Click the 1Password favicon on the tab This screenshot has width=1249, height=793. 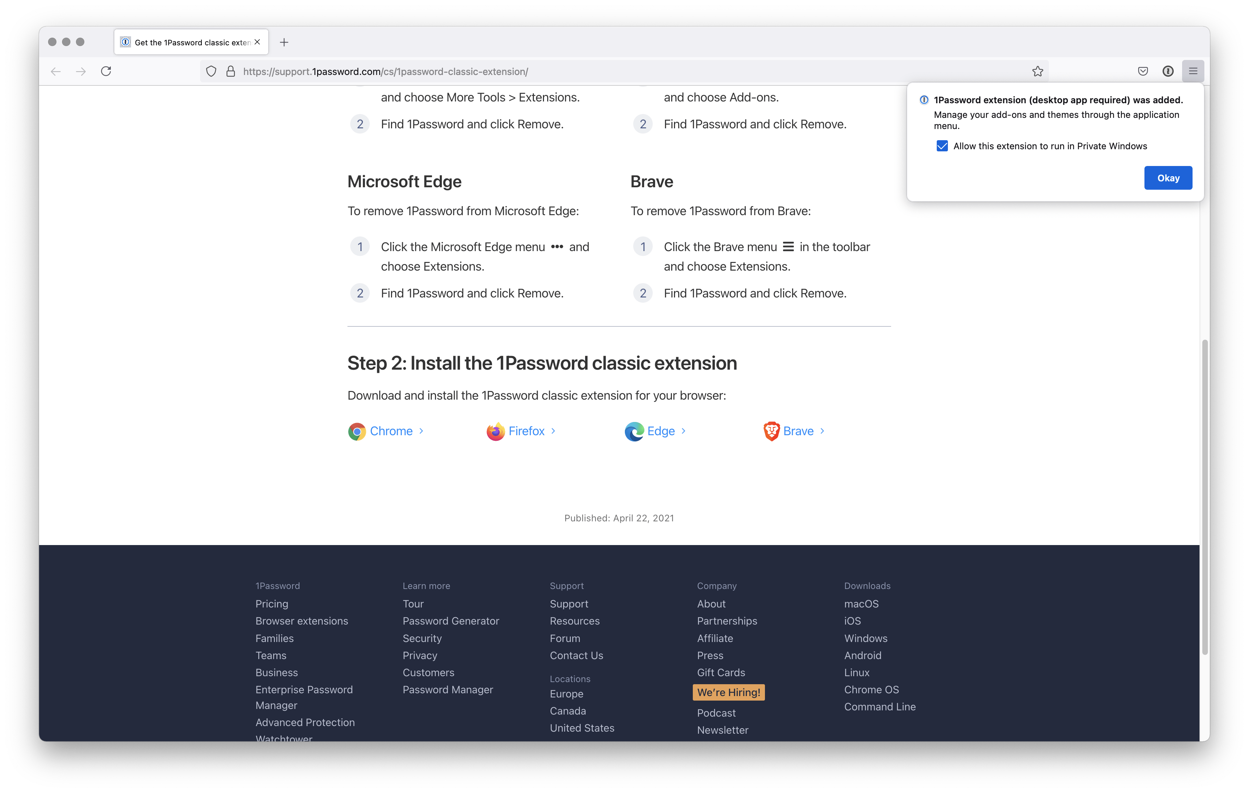click(125, 42)
